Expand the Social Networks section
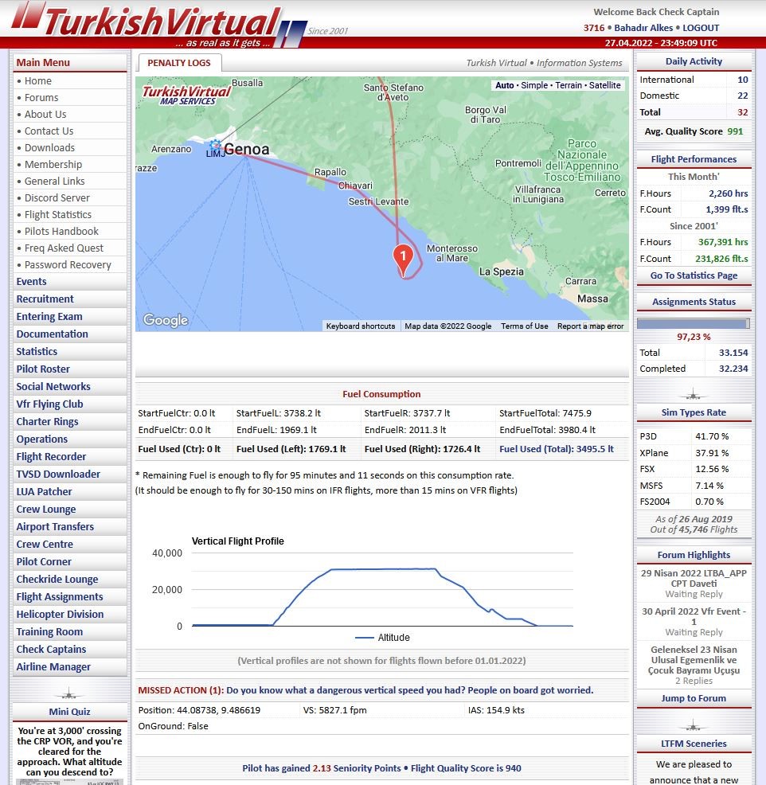This screenshot has height=785, width=766. [69, 386]
